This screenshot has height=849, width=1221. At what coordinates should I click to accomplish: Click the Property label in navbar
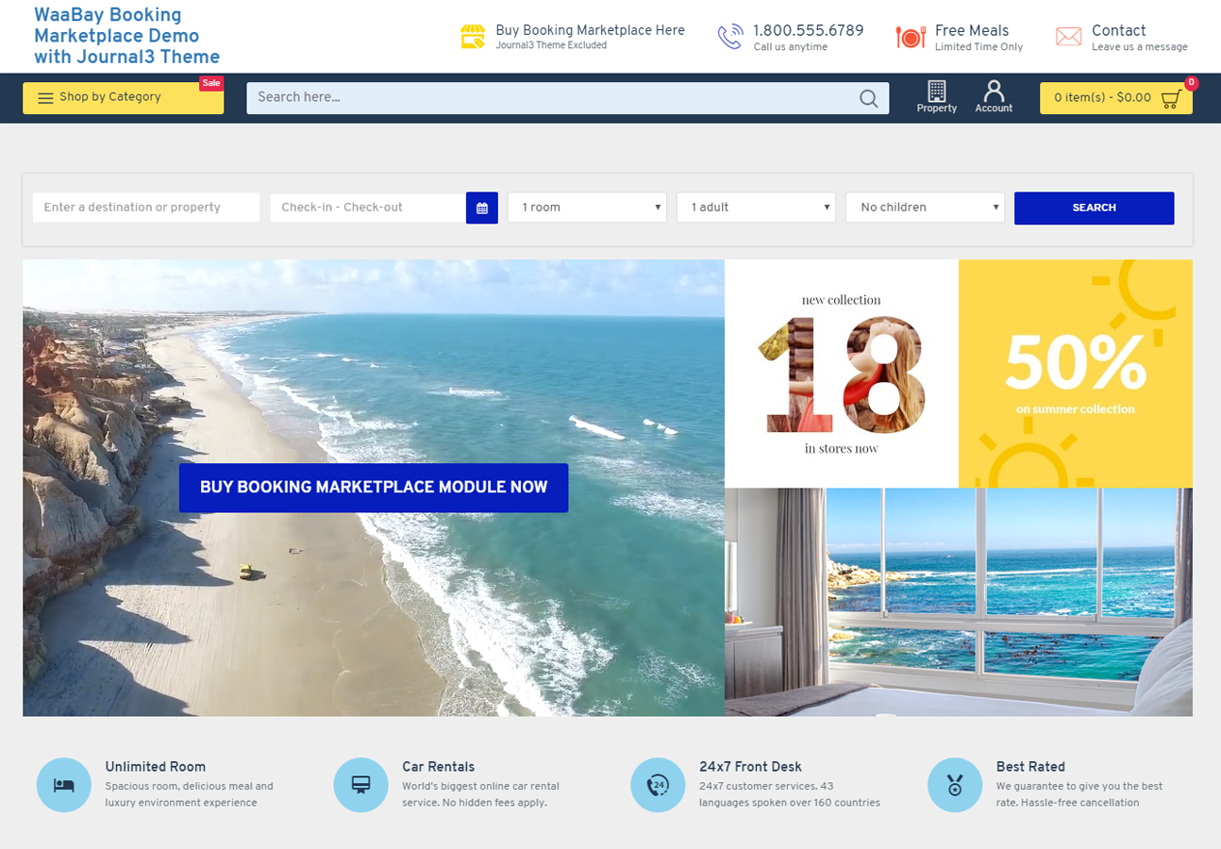937,108
